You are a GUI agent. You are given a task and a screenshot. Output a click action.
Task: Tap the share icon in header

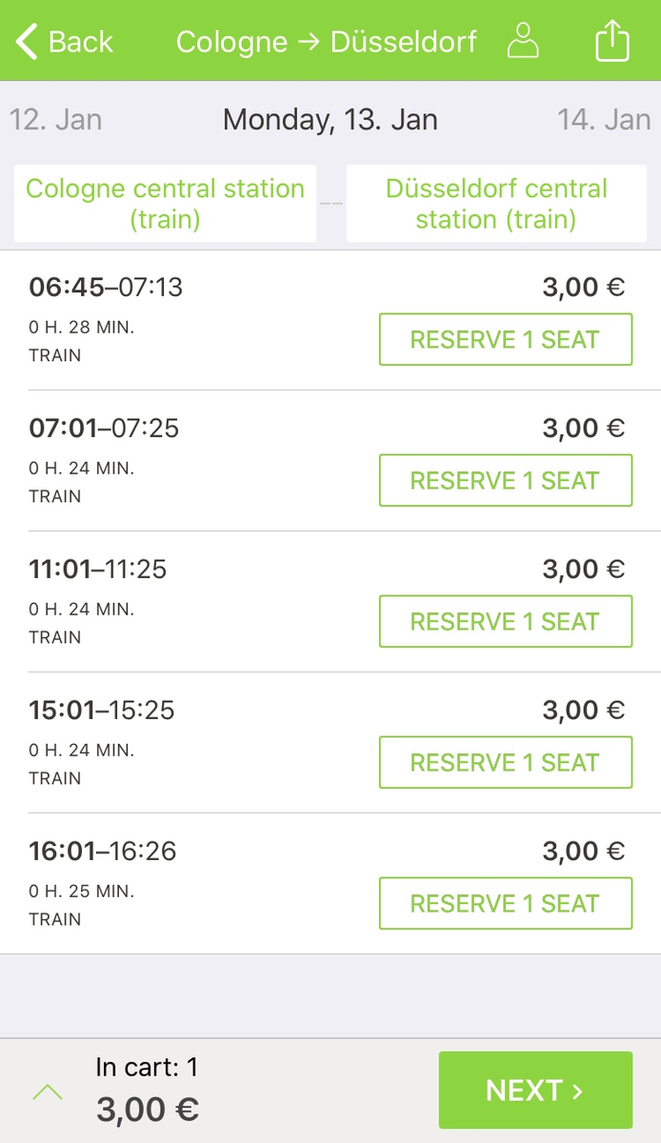tap(612, 41)
